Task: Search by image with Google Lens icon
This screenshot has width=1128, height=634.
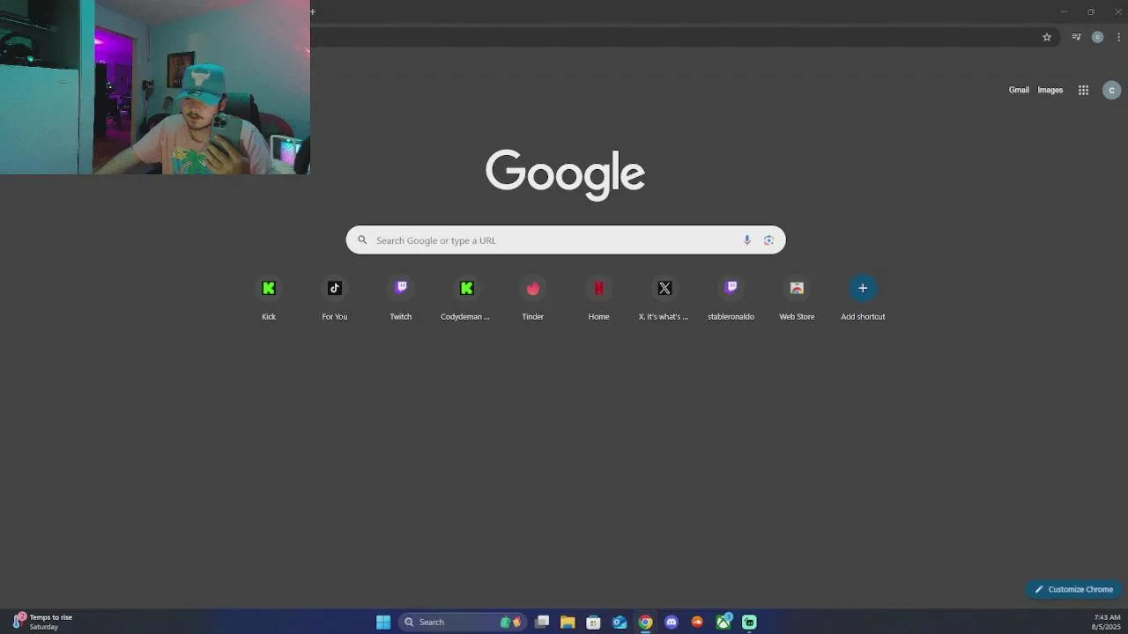Action: click(768, 240)
